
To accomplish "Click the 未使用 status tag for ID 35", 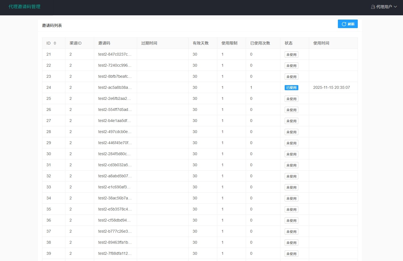I will pyautogui.click(x=291, y=209).
